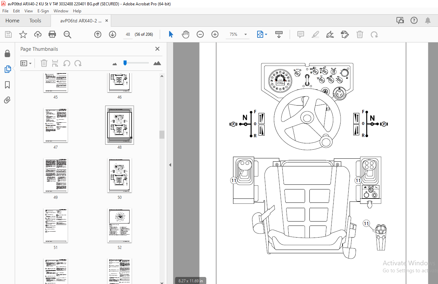Open the View menu

point(28,11)
